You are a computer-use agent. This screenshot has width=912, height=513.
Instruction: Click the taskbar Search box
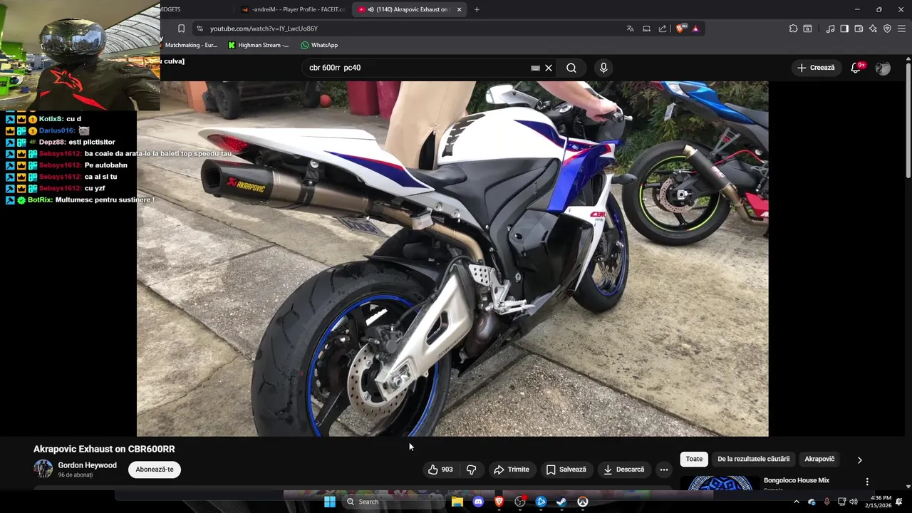tap(392, 502)
